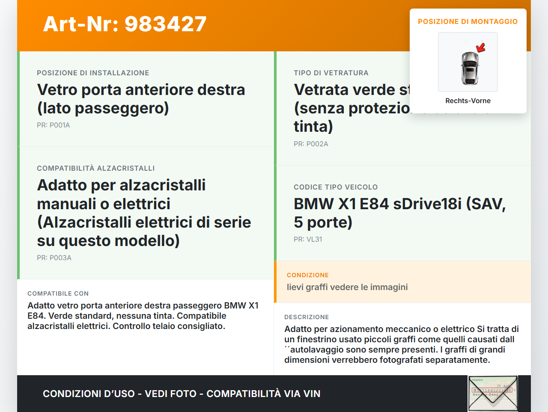Click the "POSIZIONE DI MONTAGGIO" label
548x412 pixels.
pos(468,21)
